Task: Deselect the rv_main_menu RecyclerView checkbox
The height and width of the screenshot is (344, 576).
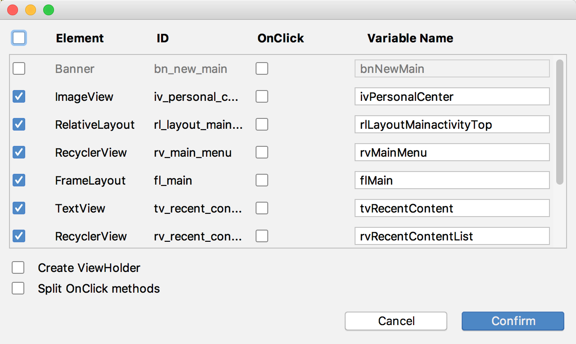Action: point(19,152)
